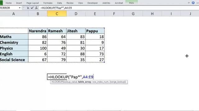The height and width of the screenshot is (111, 199).
Task: Select column F header
Action: pyautogui.click(x=114, y=14)
